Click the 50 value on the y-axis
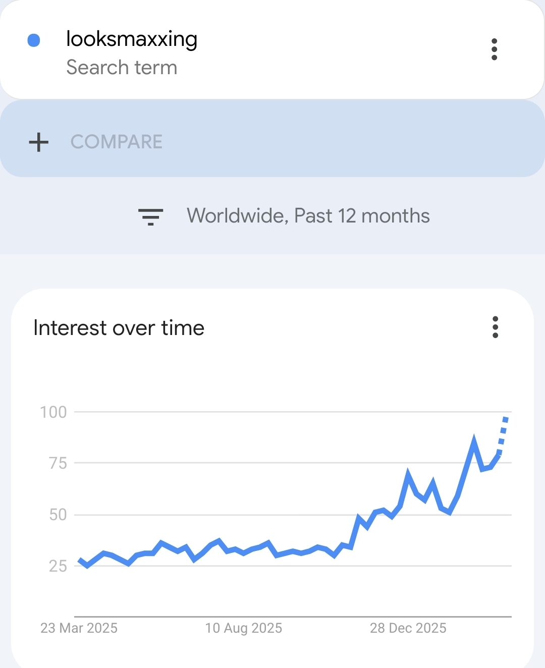This screenshot has width=545, height=668. point(58,515)
